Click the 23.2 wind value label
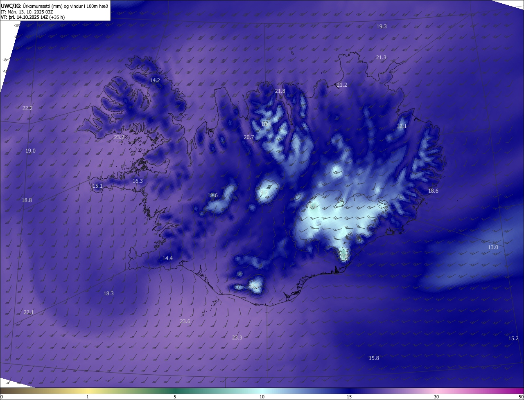 [x=119, y=137]
